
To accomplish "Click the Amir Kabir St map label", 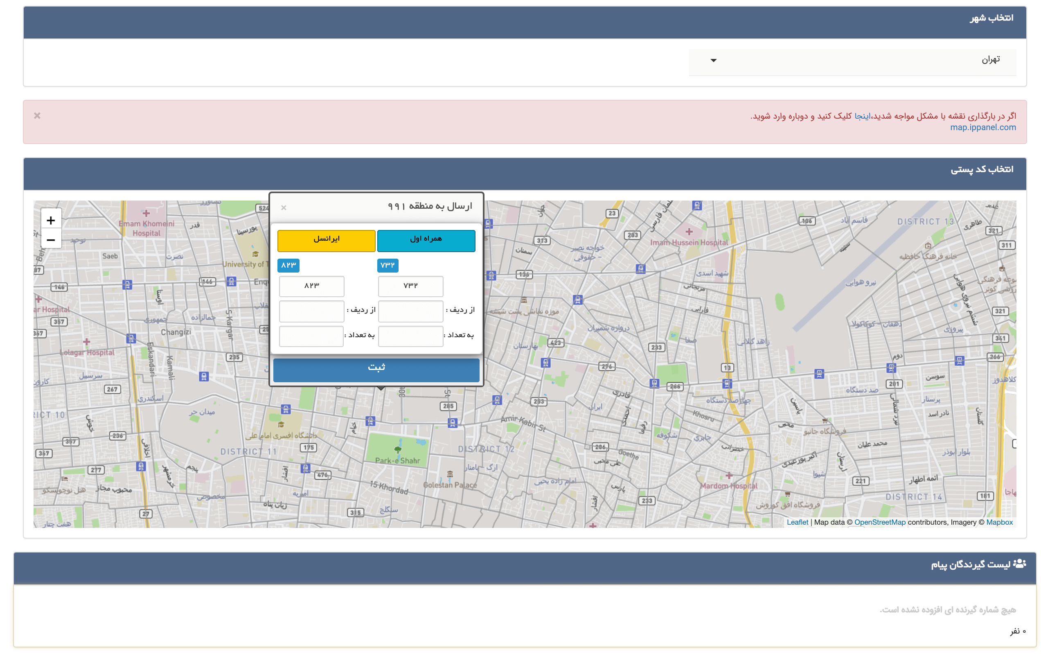I will [523, 423].
